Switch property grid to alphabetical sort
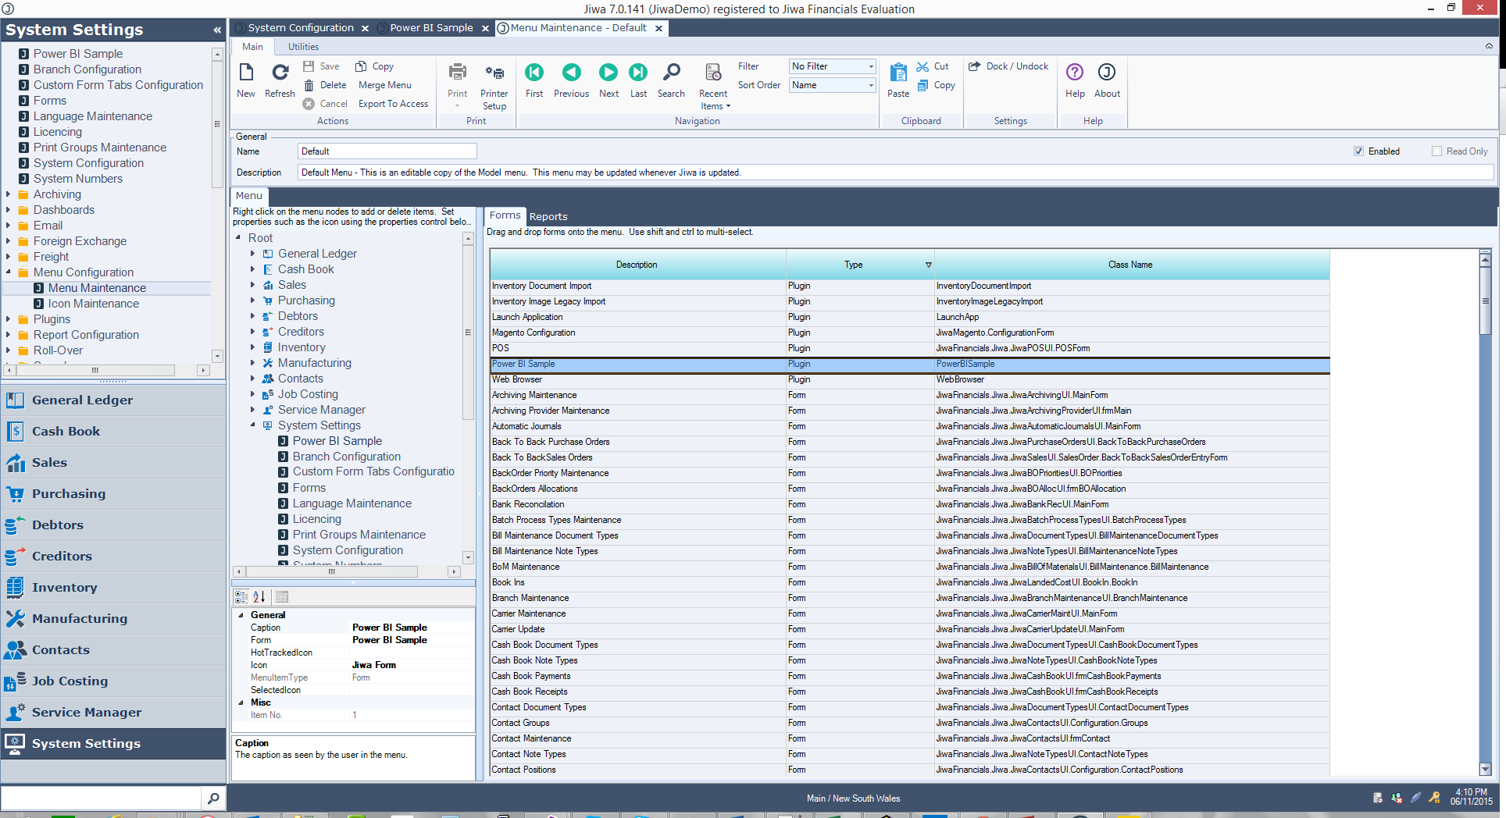 point(259,597)
